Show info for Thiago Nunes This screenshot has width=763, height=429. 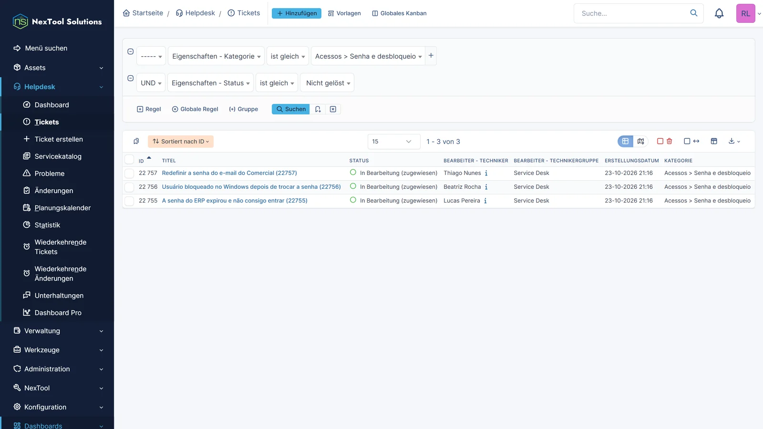pos(486,173)
